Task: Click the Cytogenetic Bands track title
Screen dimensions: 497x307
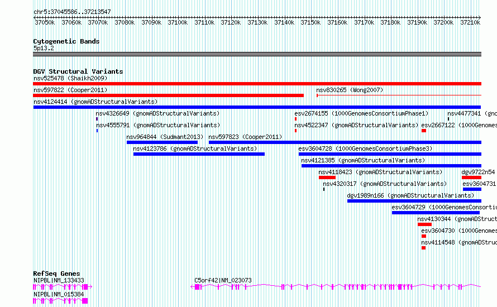Action: click(66, 41)
